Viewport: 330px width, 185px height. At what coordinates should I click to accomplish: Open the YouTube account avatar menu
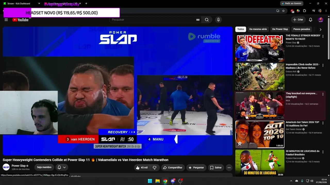click(320, 20)
